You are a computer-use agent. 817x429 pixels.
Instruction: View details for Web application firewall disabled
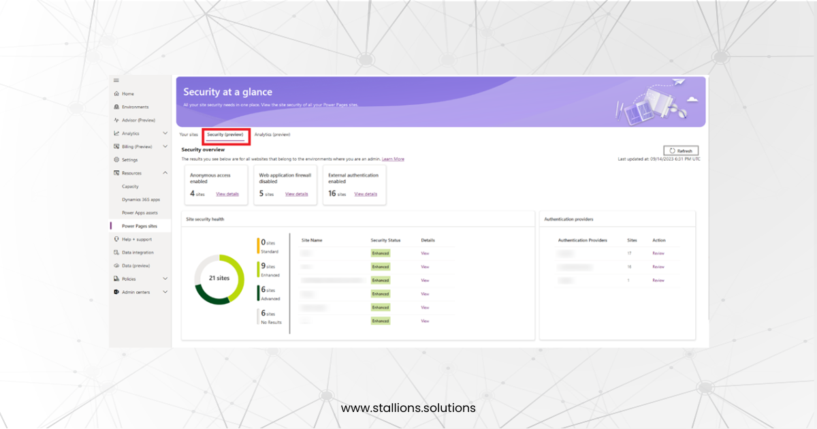[297, 194]
